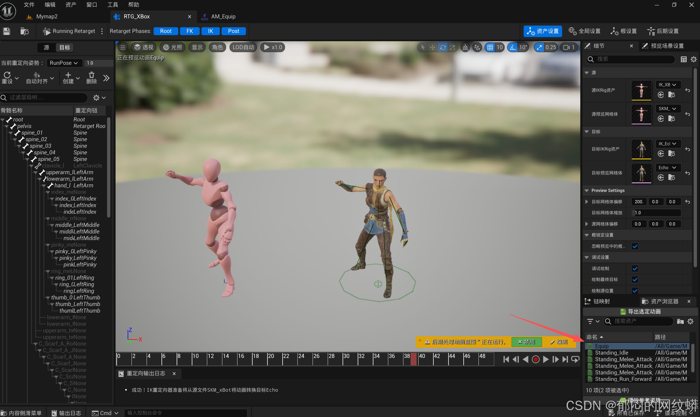Open the Tools menu
The height and width of the screenshot is (417, 700).
click(112, 4)
